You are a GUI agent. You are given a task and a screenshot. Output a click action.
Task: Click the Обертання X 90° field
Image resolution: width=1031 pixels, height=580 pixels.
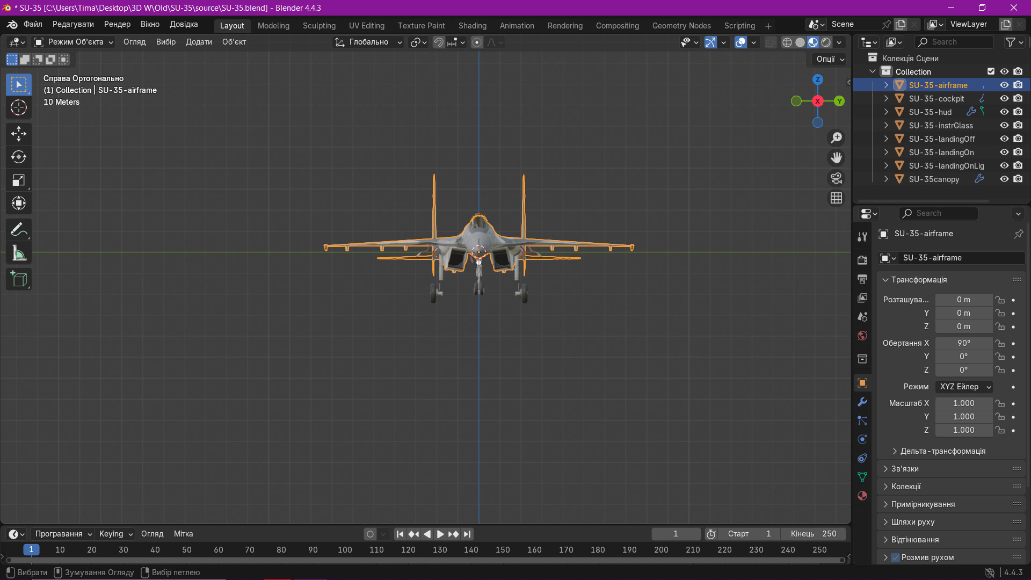click(963, 343)
